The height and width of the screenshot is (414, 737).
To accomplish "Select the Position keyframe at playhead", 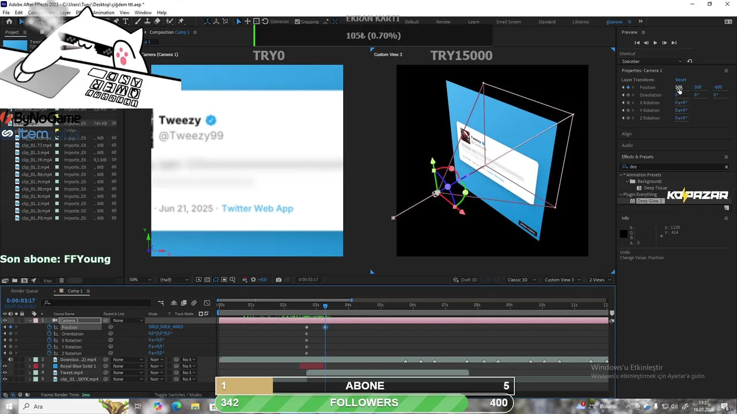I will pyautogui.click(x=325, y=327).
